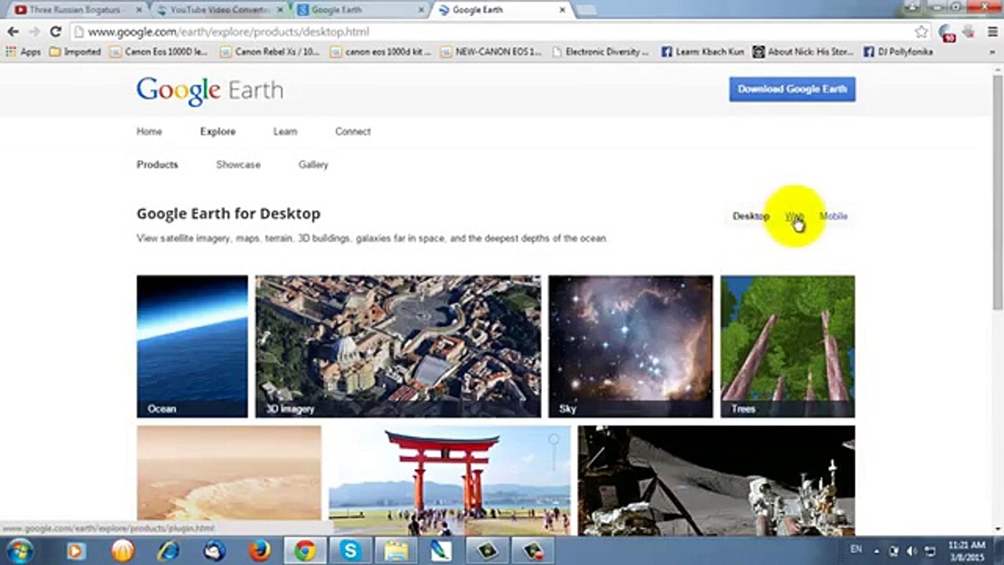Click the Chrome back arrow
Image resolution: width=1004 pixels, height=565 pixels.
13,32
